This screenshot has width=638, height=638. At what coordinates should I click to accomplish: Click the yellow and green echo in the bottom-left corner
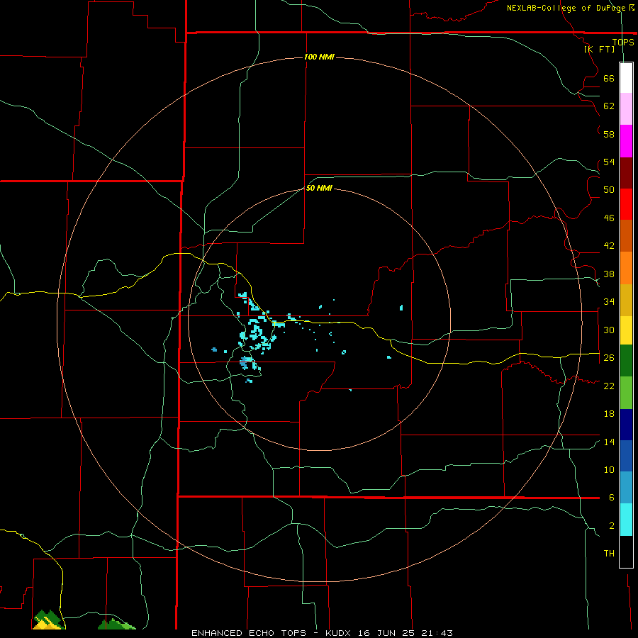[47, 620]
